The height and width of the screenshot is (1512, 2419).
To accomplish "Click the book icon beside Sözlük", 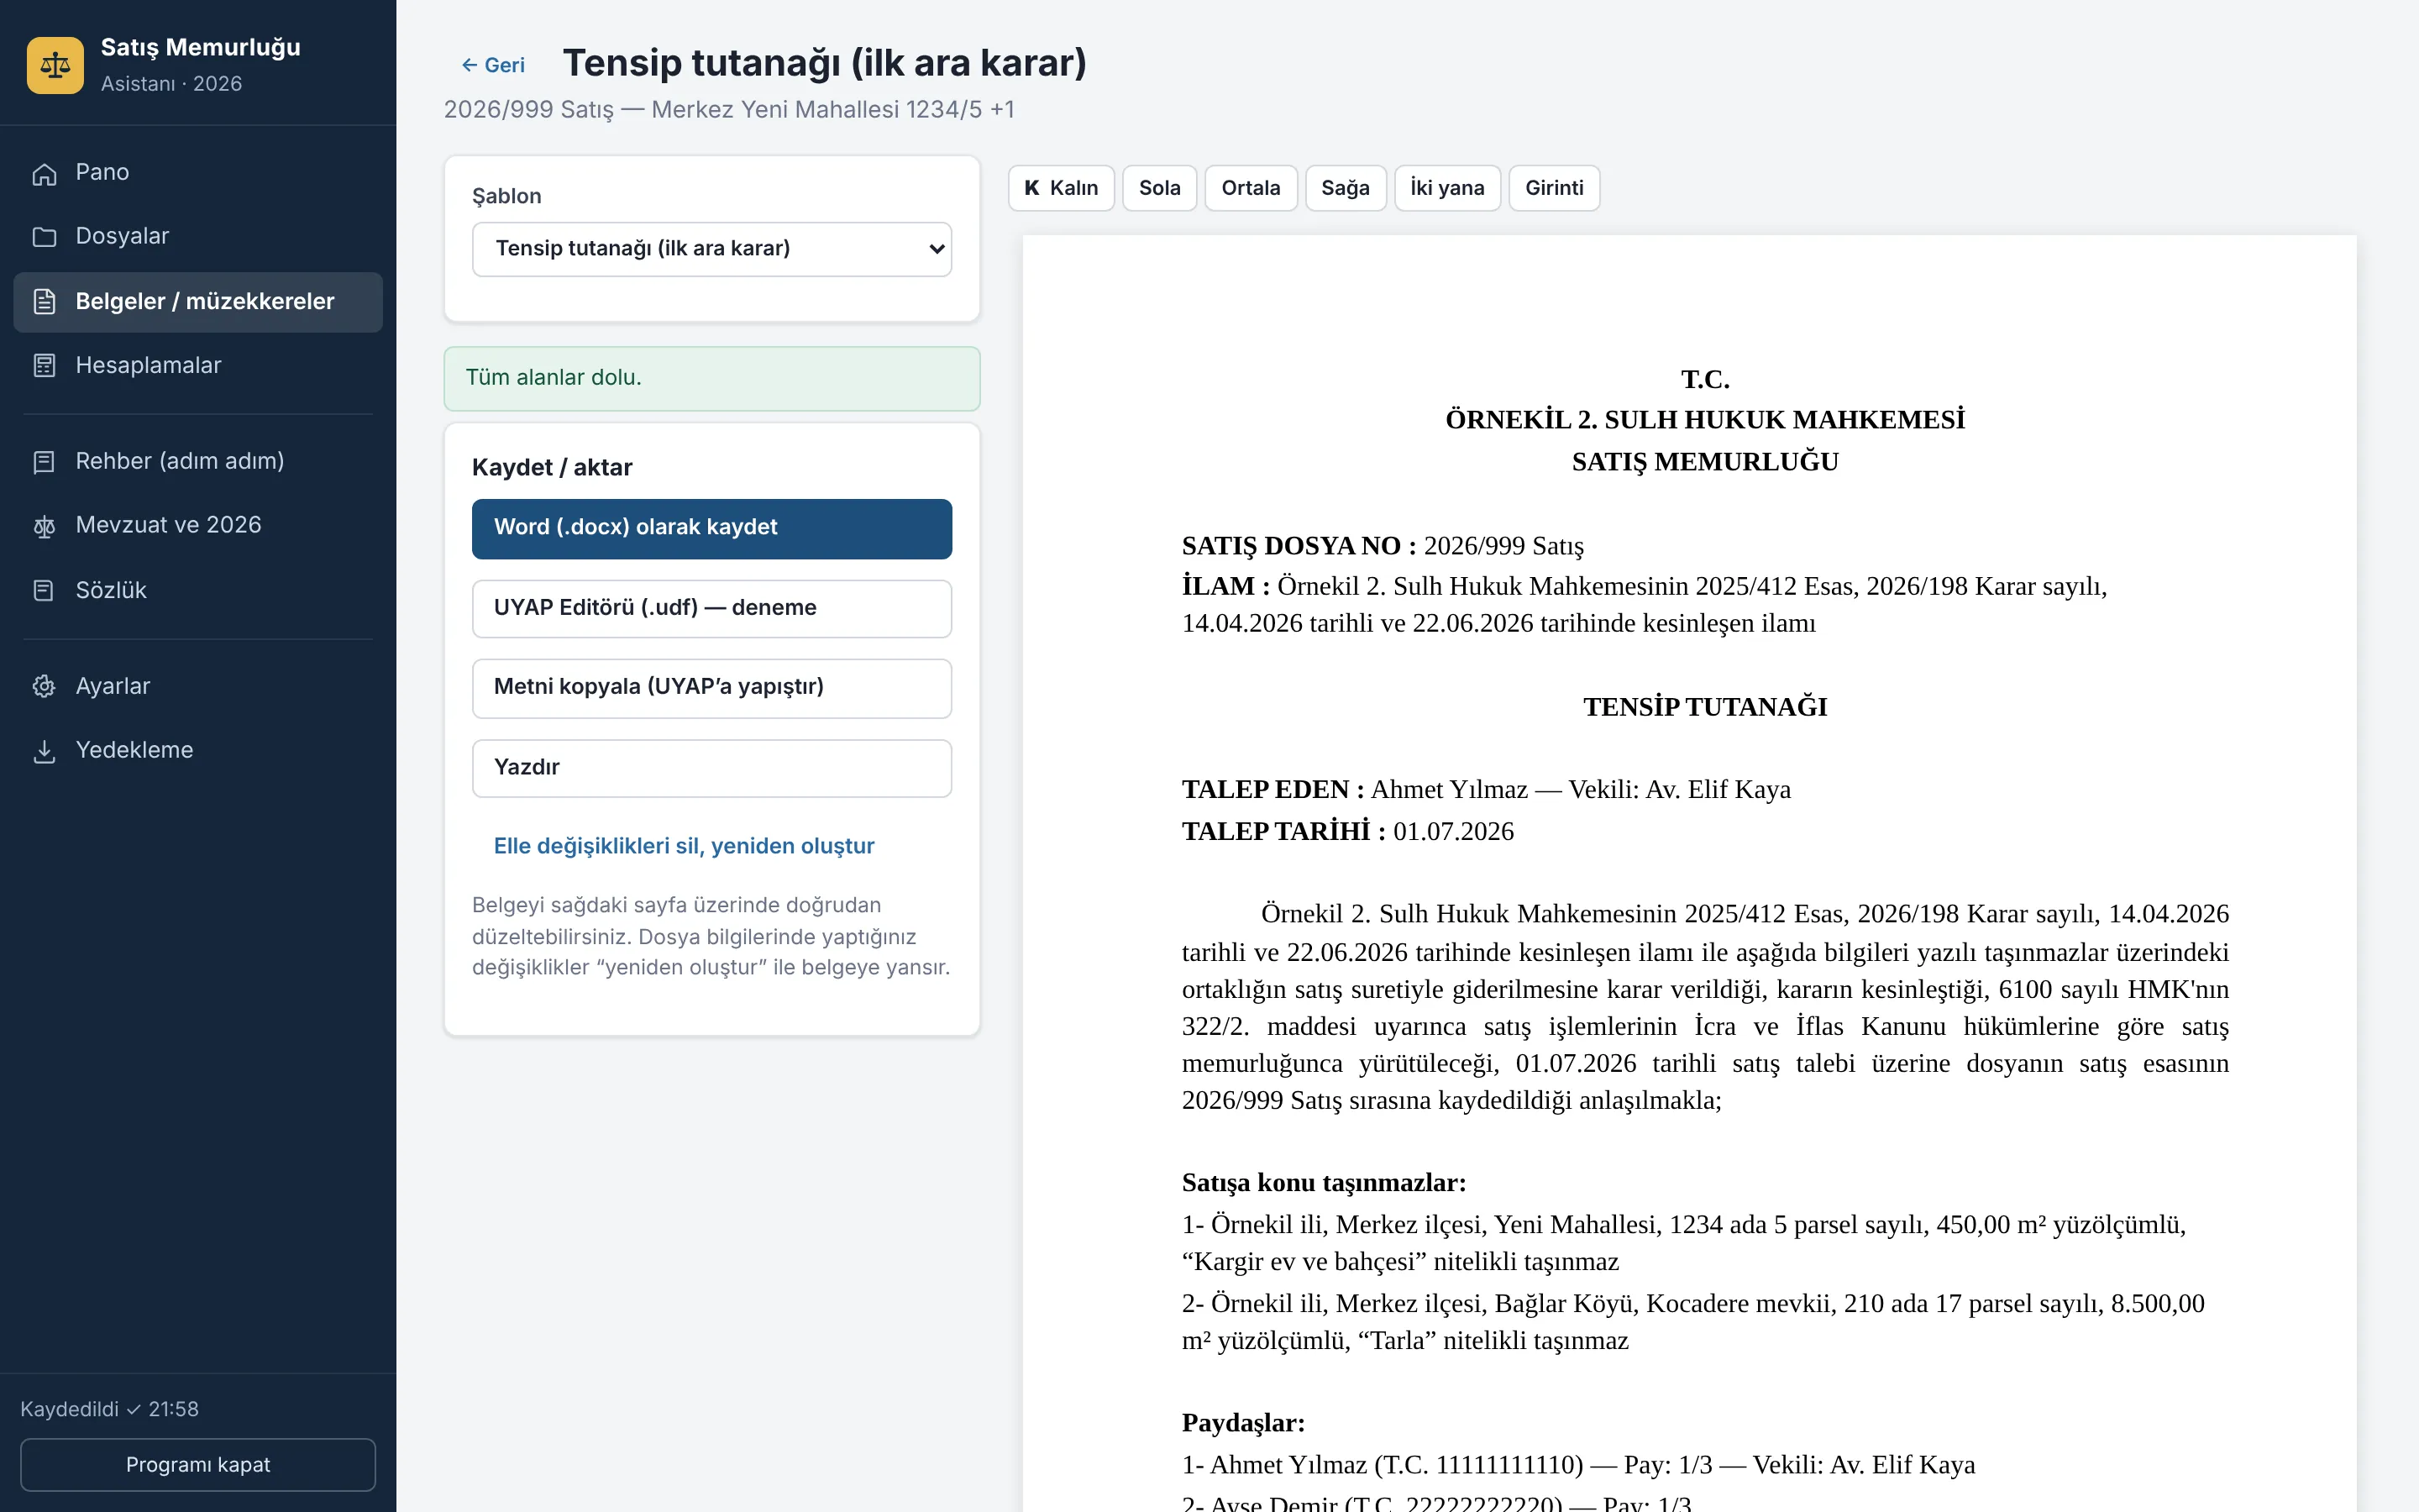I will coord(44,591).
